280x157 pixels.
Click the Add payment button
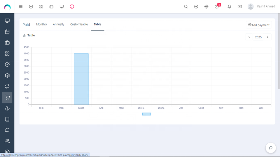(259, 25)
